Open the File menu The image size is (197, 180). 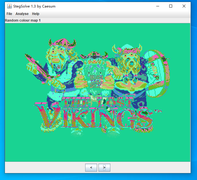(x=9, y=14)
